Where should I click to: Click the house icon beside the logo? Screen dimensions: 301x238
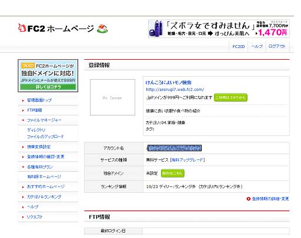coord(102,29)
